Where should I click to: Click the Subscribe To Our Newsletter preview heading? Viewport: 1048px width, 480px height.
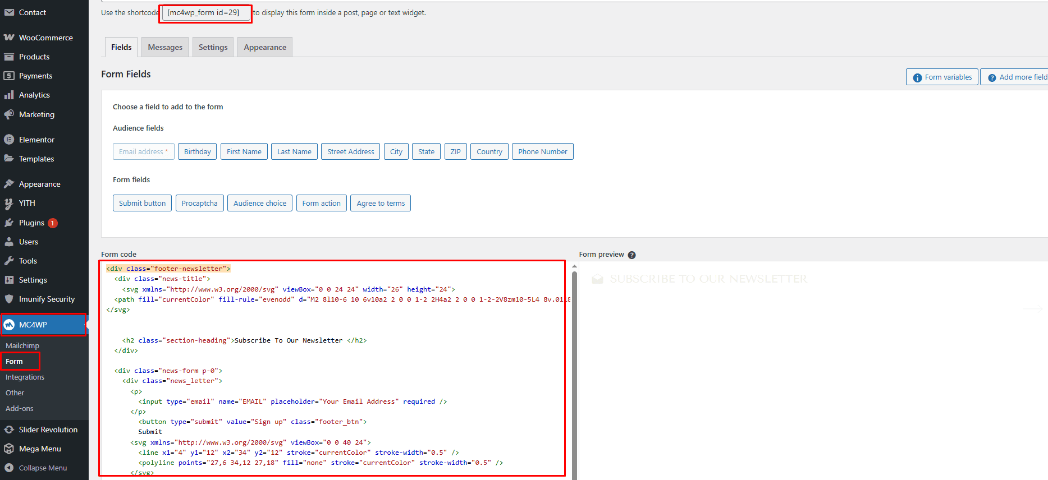[708, 279]
